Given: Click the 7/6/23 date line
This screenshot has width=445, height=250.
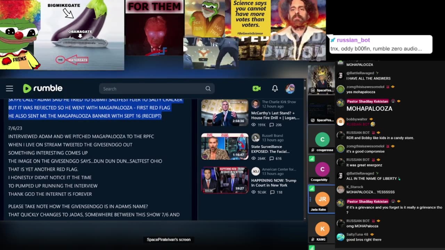Looking at the screenshot, I should (15, 128).
